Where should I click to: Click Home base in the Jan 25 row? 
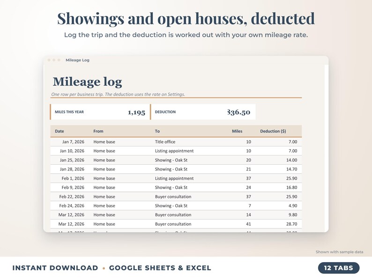point(104,160)
